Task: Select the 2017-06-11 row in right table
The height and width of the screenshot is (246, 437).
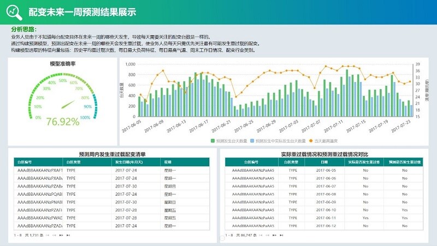Action: coord(324,218)
